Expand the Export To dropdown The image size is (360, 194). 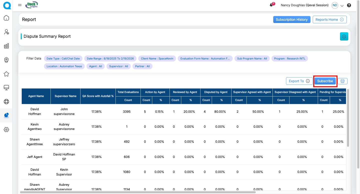click(x=299, y=81)
